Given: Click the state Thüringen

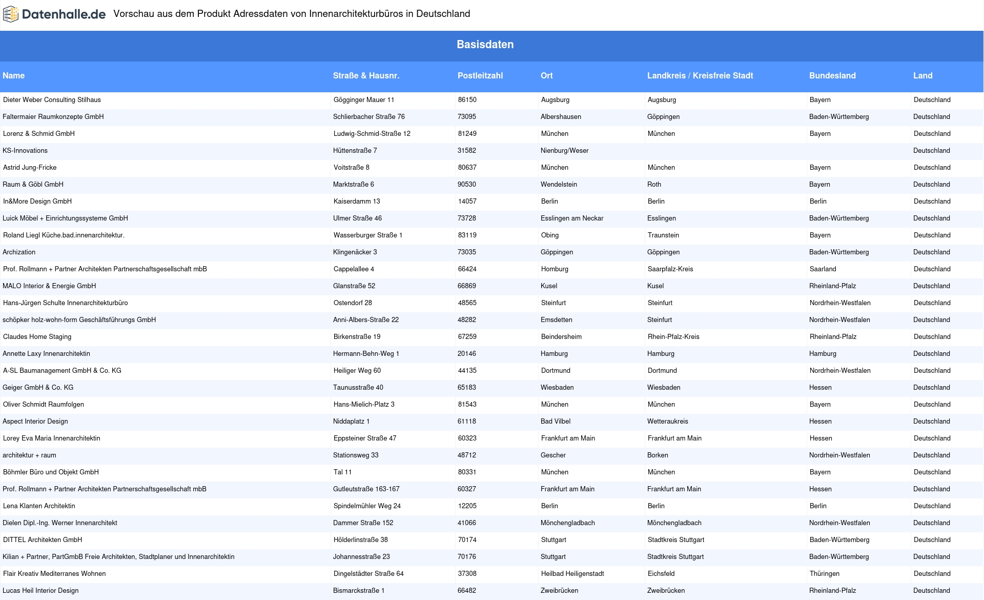Looking at the screenshot, I should 825,574.
